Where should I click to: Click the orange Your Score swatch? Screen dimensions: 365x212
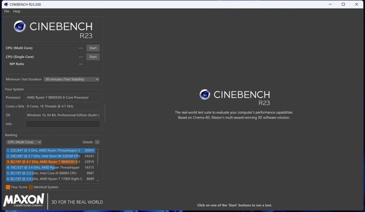8,187
